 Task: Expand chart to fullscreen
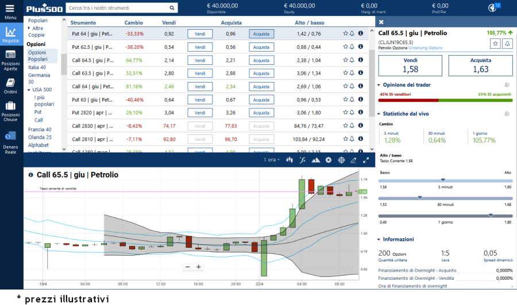366,160
